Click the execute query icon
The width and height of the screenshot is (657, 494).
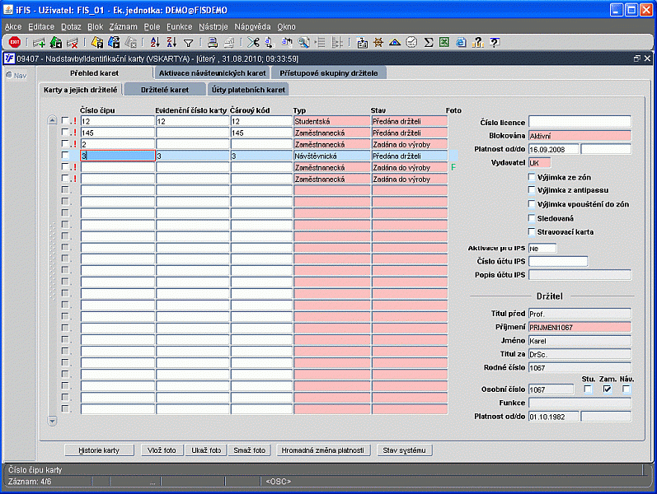pyautogui.click(x=114, y=42)
